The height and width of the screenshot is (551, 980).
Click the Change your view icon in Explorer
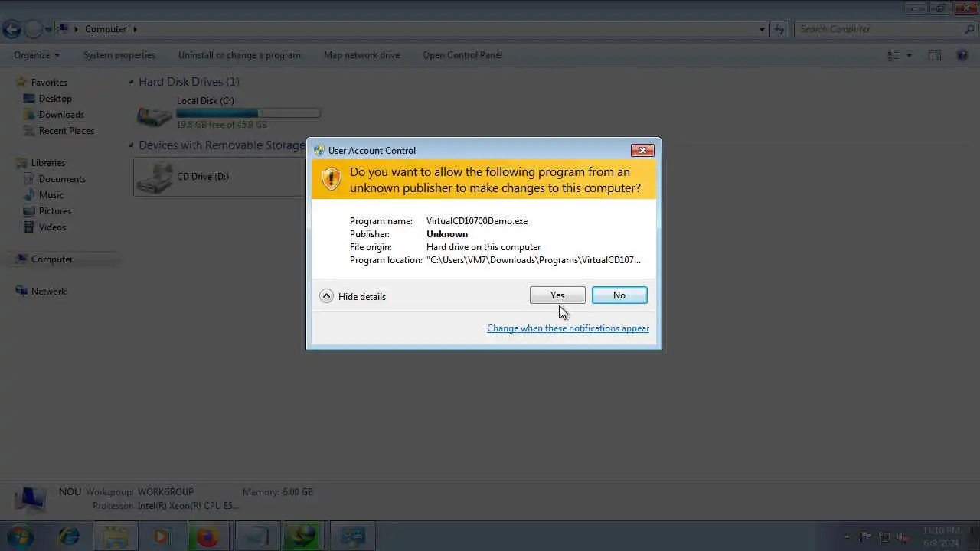click(893, 55)
